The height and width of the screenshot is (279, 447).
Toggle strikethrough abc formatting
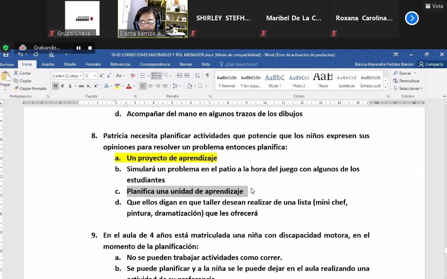(x=81, y=86)
